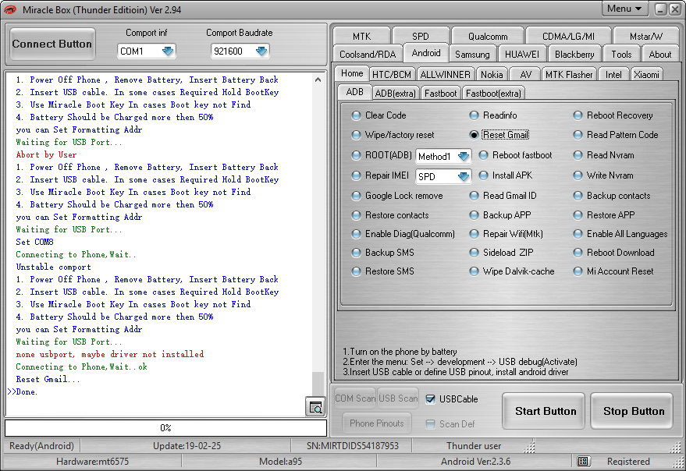686x471 pixels.
Task: Switch to the ADB(extra) sub-tab
Action: [396, 93]
